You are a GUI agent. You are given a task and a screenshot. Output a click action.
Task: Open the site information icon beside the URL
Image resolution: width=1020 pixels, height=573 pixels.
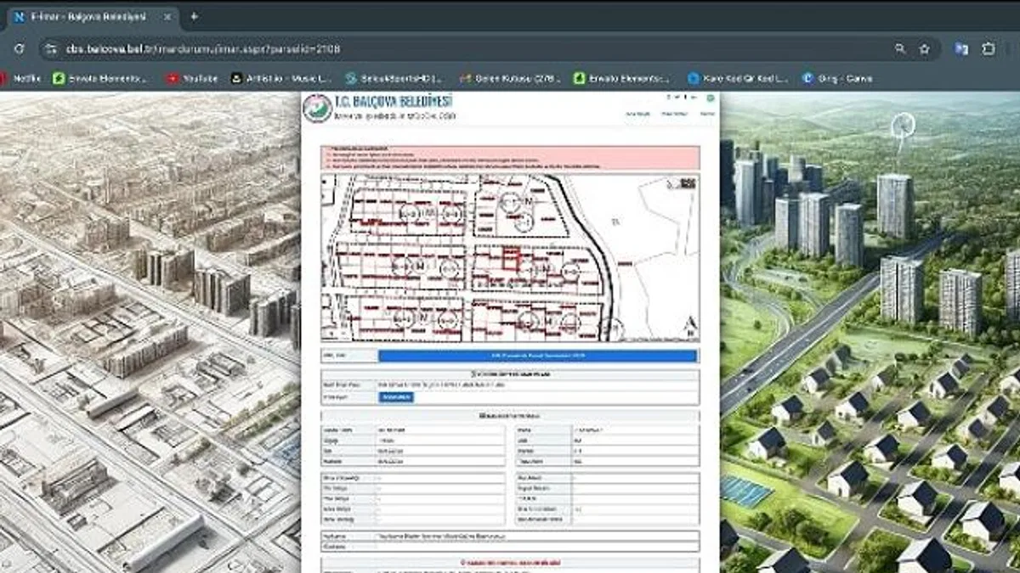coord(50,49)
